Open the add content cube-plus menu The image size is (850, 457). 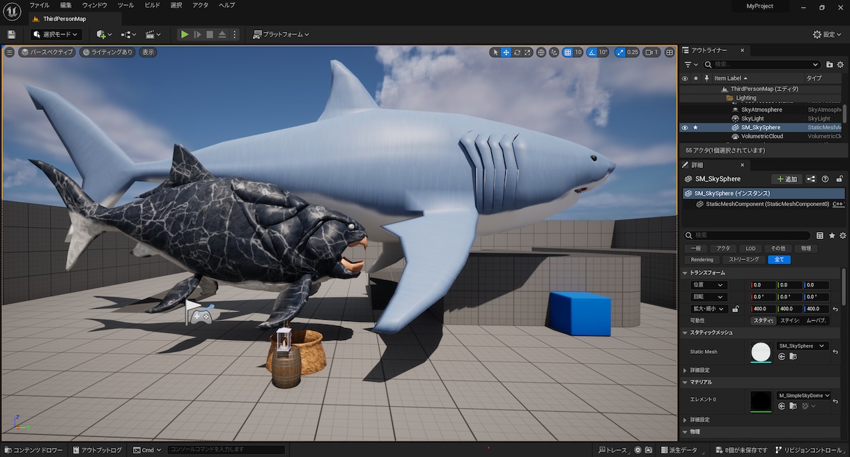point(105,34)
